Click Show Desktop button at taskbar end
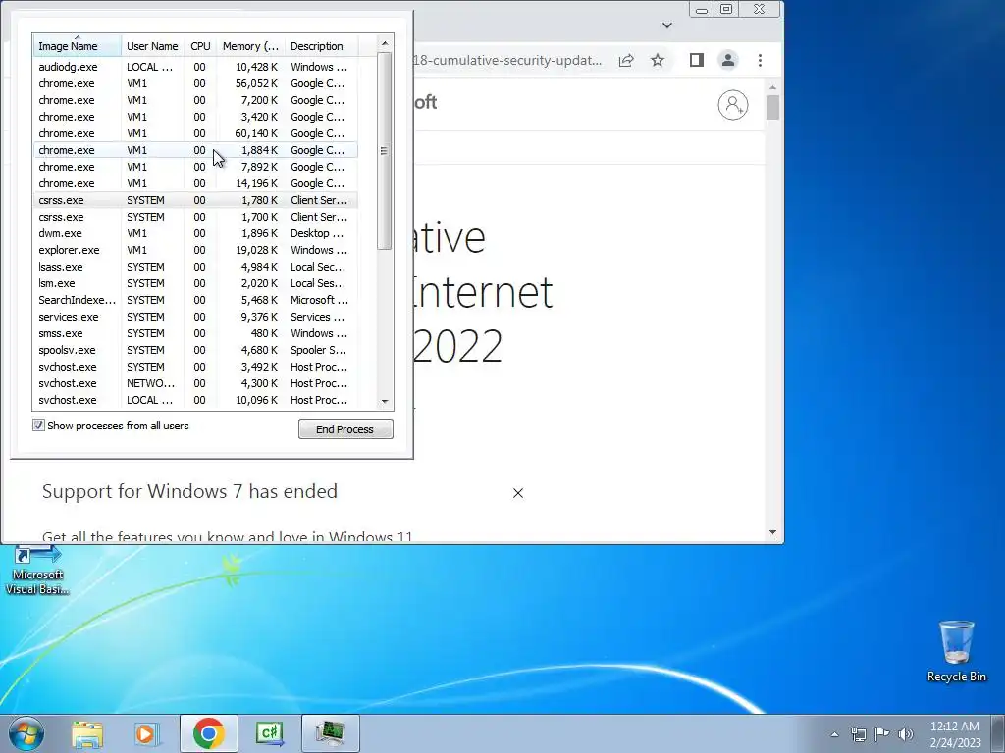Image resolution: width=1005 pixels, height=753 pixels. [x=998, y=733]
